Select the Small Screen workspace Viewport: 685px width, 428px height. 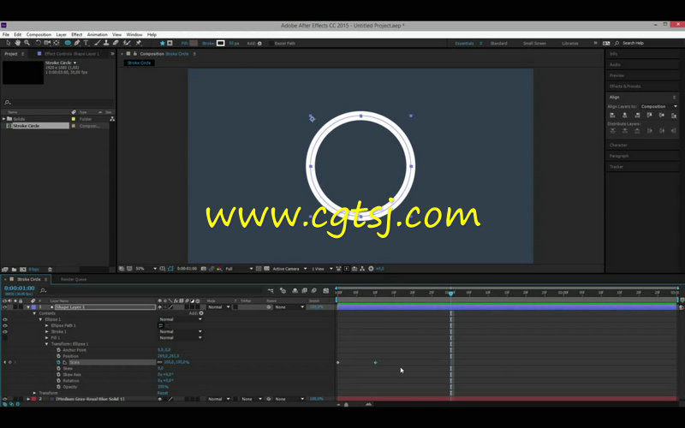pyautogui.click(x=534, y=44)
